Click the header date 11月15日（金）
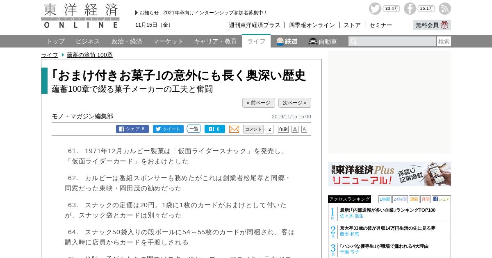Image resolution: width=492 pixels, height=258 pixels. tap(154, 25)
